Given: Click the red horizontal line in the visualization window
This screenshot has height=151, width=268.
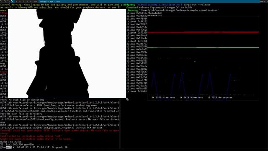Looking at the screenshot, I should [203, 32].
